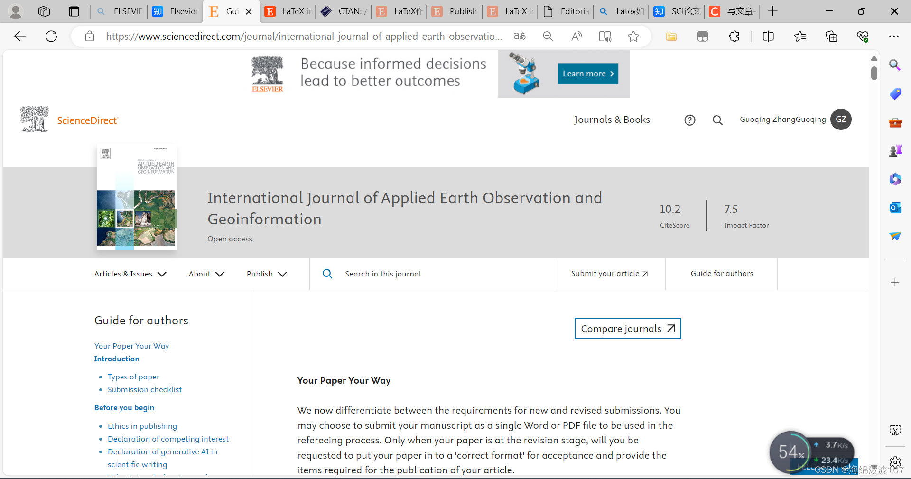The height and width of the screenshot is (479, 911).
Task: Expand the Publish dropdown
Action: [x=266, y=274]
